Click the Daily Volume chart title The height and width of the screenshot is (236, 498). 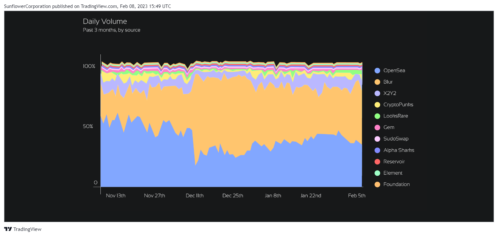coord(105,21)
